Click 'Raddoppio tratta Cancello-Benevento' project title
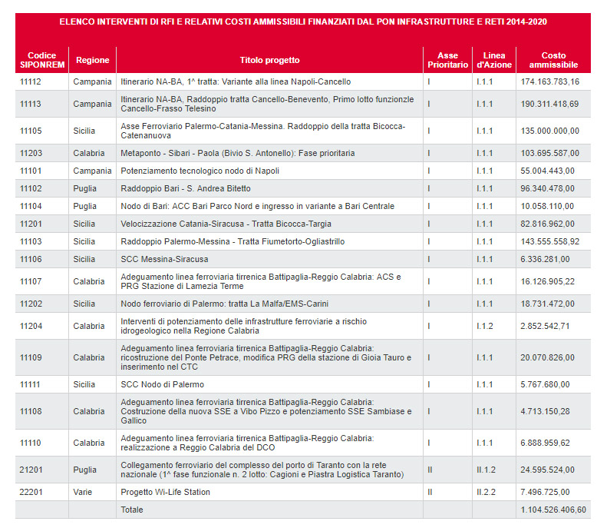The width and height of the screenshot is (597, 528). [267, 104]
